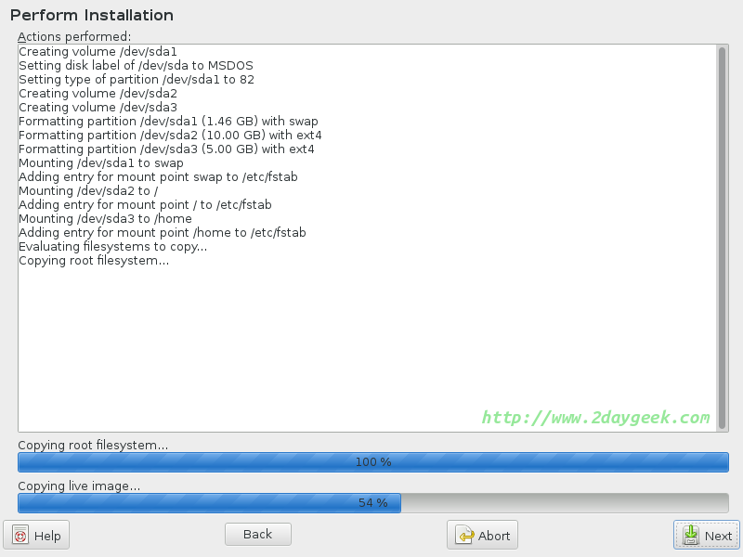Select the "Mounting /dev/sda3 to /home" log line
The height and width of the screenshot is (557, 743).
coord(105,219)
